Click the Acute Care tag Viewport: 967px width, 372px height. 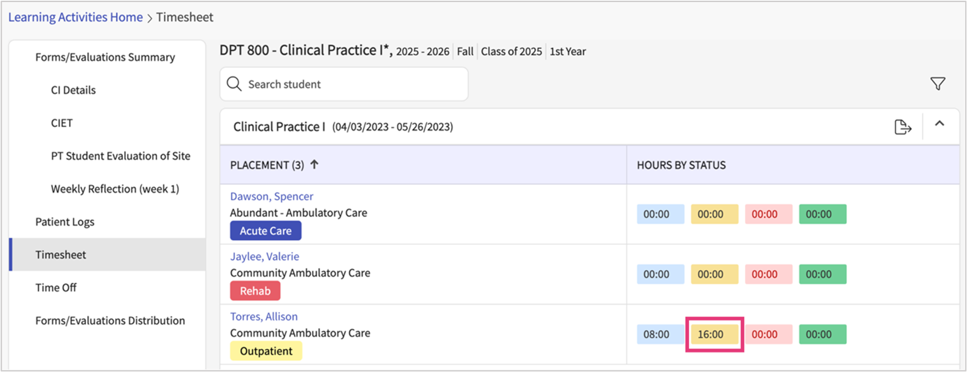point(265,231)
